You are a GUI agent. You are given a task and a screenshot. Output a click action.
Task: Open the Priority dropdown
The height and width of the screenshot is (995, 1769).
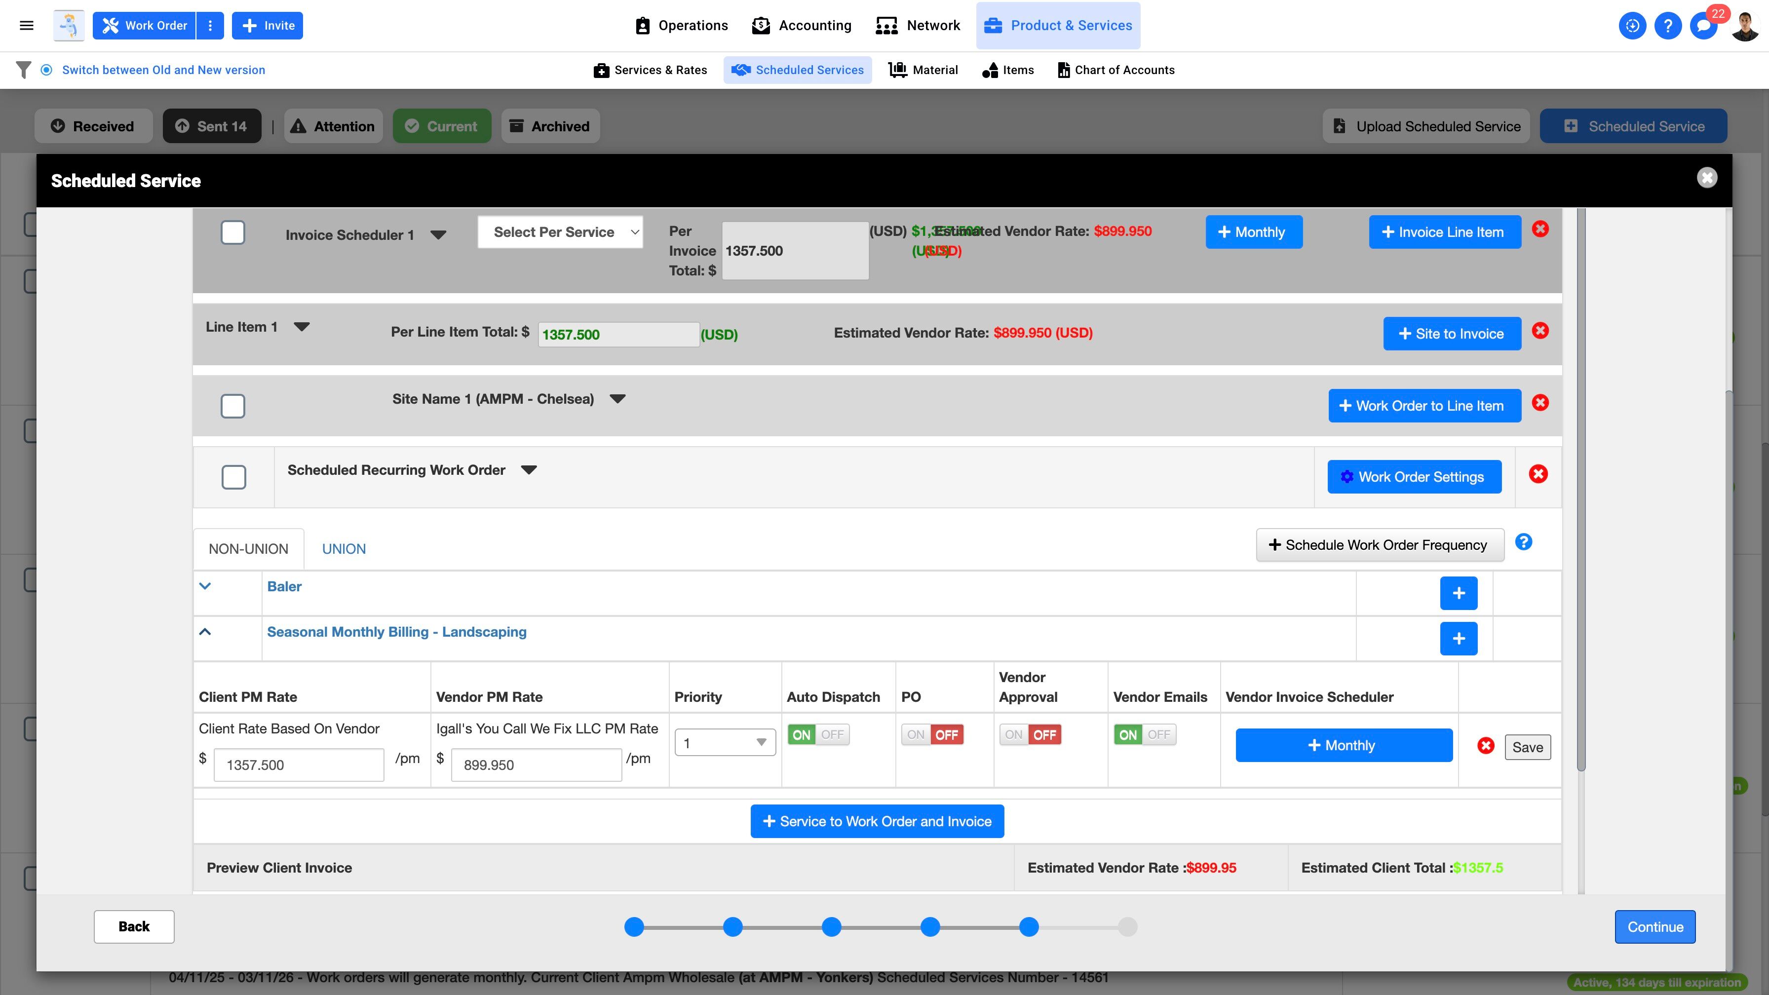coord(725,742)
